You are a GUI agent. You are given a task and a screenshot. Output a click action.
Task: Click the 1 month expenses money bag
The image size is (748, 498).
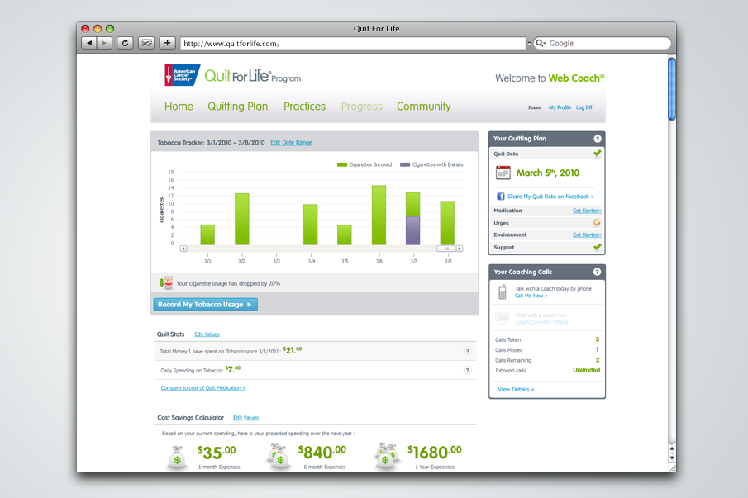click(x=177, y=458)
